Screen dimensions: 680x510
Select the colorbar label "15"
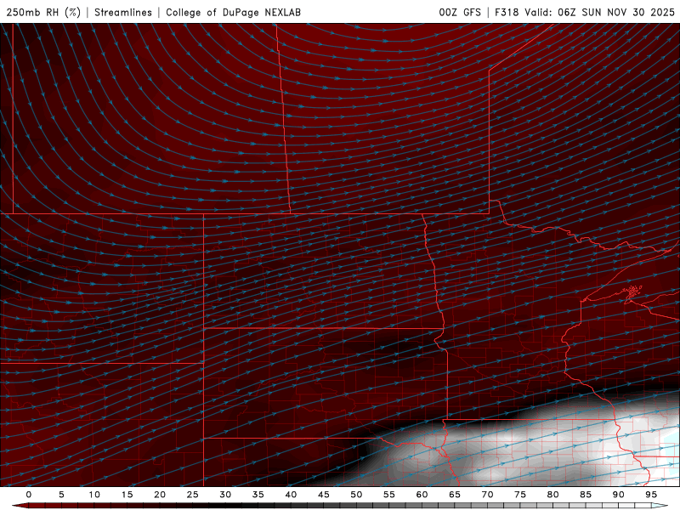(x=127, y=495)
